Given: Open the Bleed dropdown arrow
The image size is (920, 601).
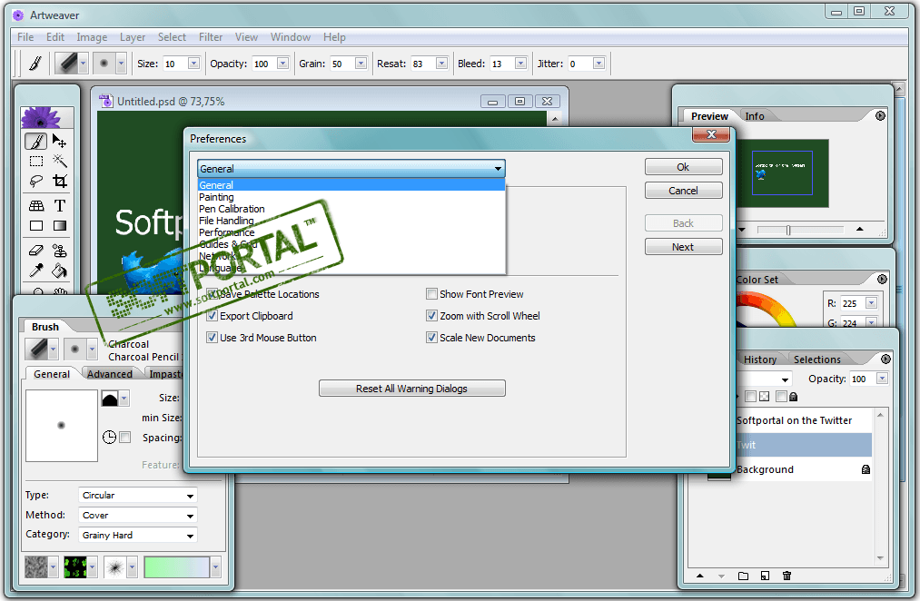Looking at the screenshot, I should (x=520, y=64).
